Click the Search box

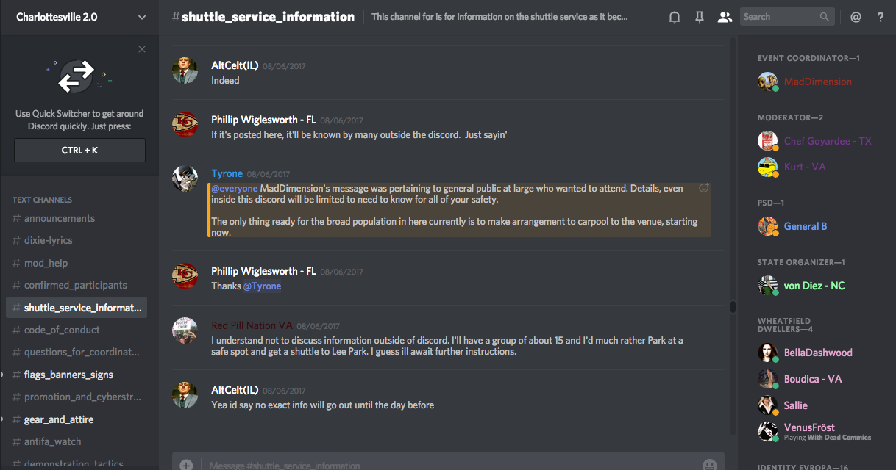click(x=780, y=17)
